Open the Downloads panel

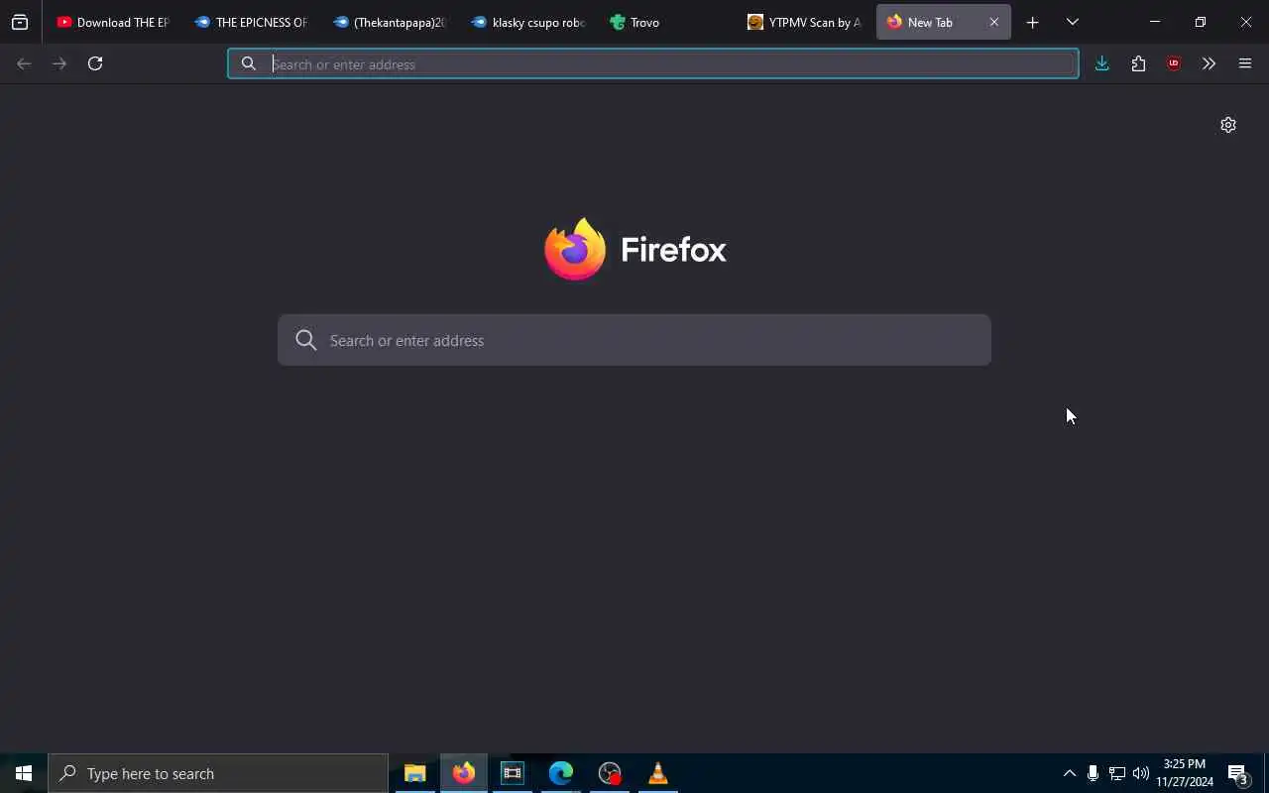coord(1101,63)
